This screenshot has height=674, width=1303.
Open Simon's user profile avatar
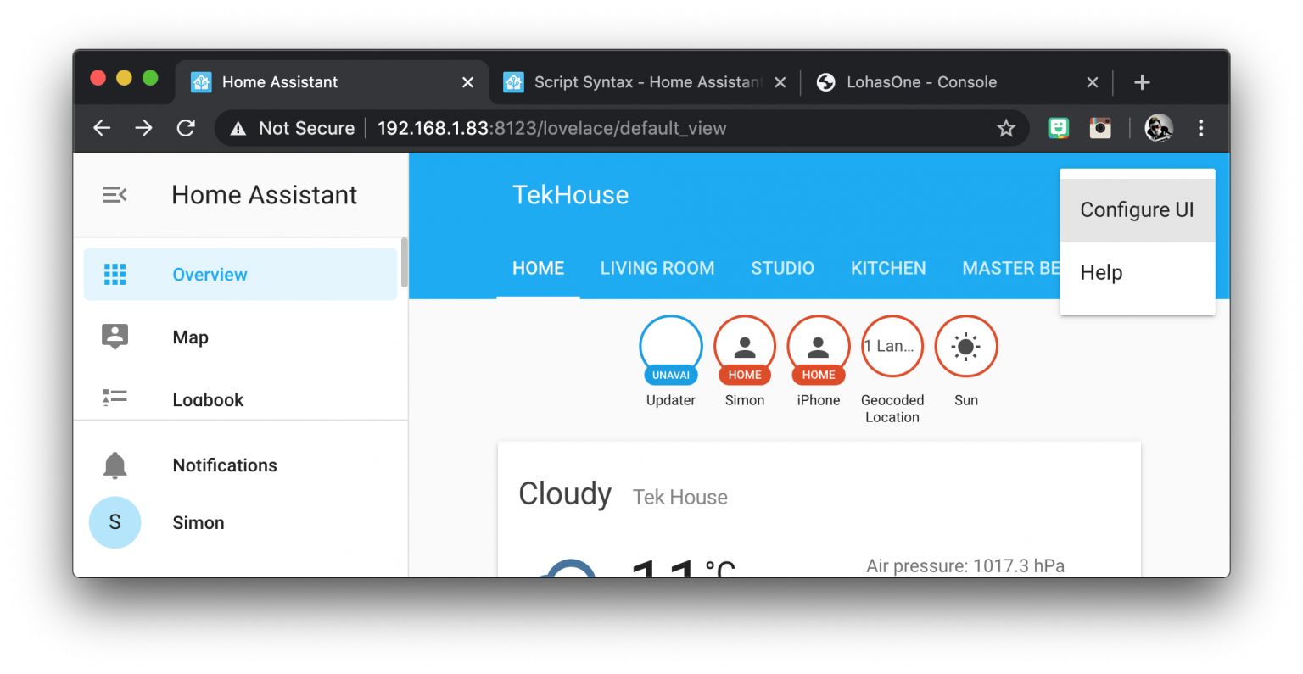click(115, 522)
